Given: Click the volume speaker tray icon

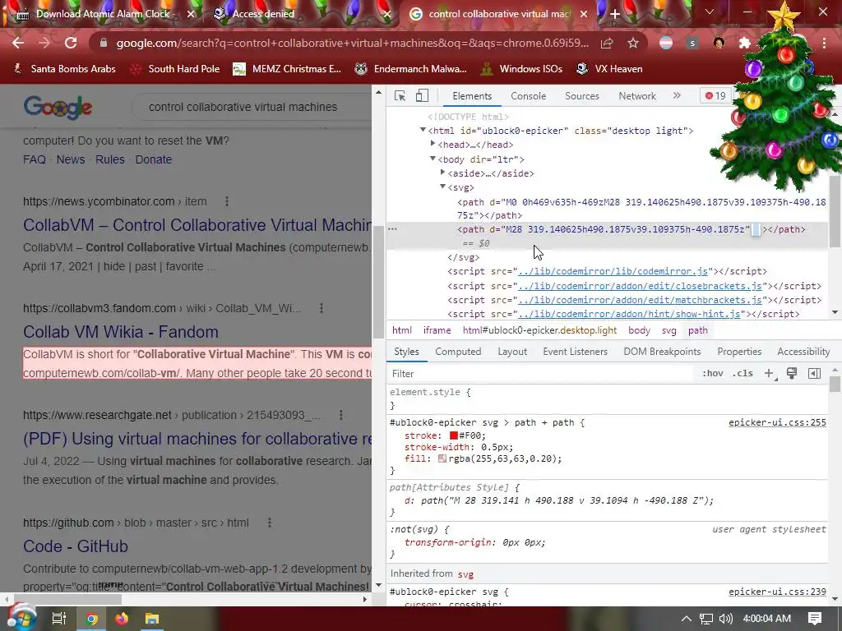Looking at the screenshot, I should tap(725, 619).
